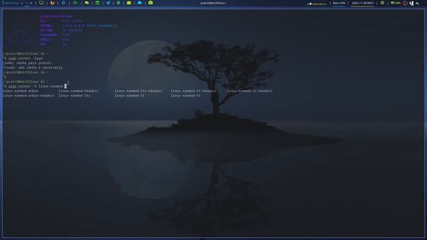
Task: Click the pcarch@archlinux window title
Action: pyautogui.click(x=213, y=3)
